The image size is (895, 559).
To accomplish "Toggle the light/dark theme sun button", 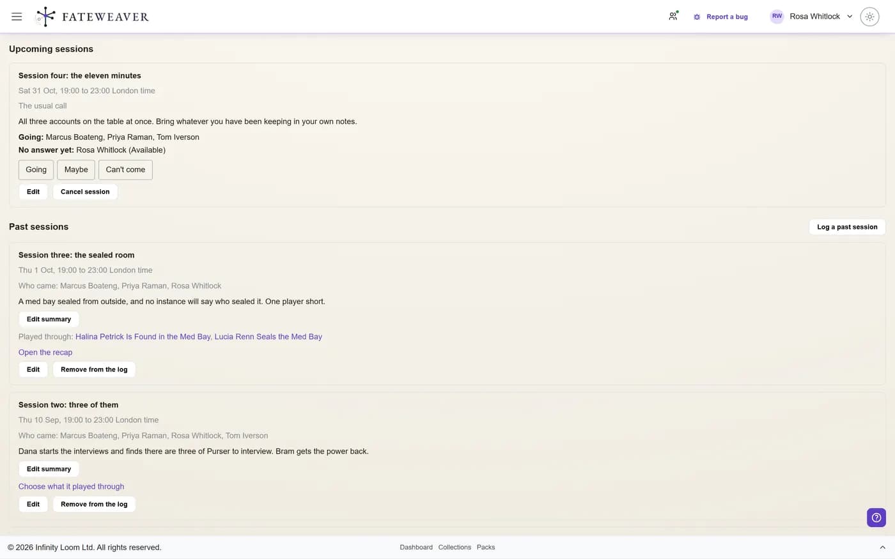I will pos(869,17).
